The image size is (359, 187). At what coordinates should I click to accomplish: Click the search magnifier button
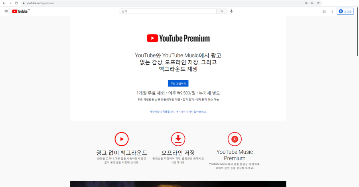[222, 11]
